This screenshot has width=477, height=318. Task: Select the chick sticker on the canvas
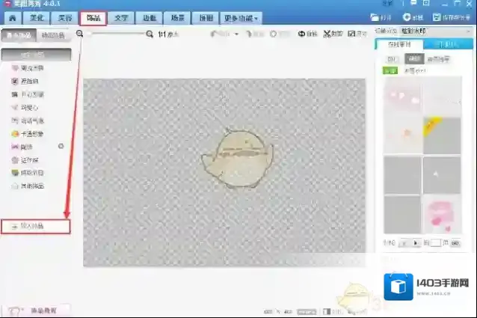point(237,158)
